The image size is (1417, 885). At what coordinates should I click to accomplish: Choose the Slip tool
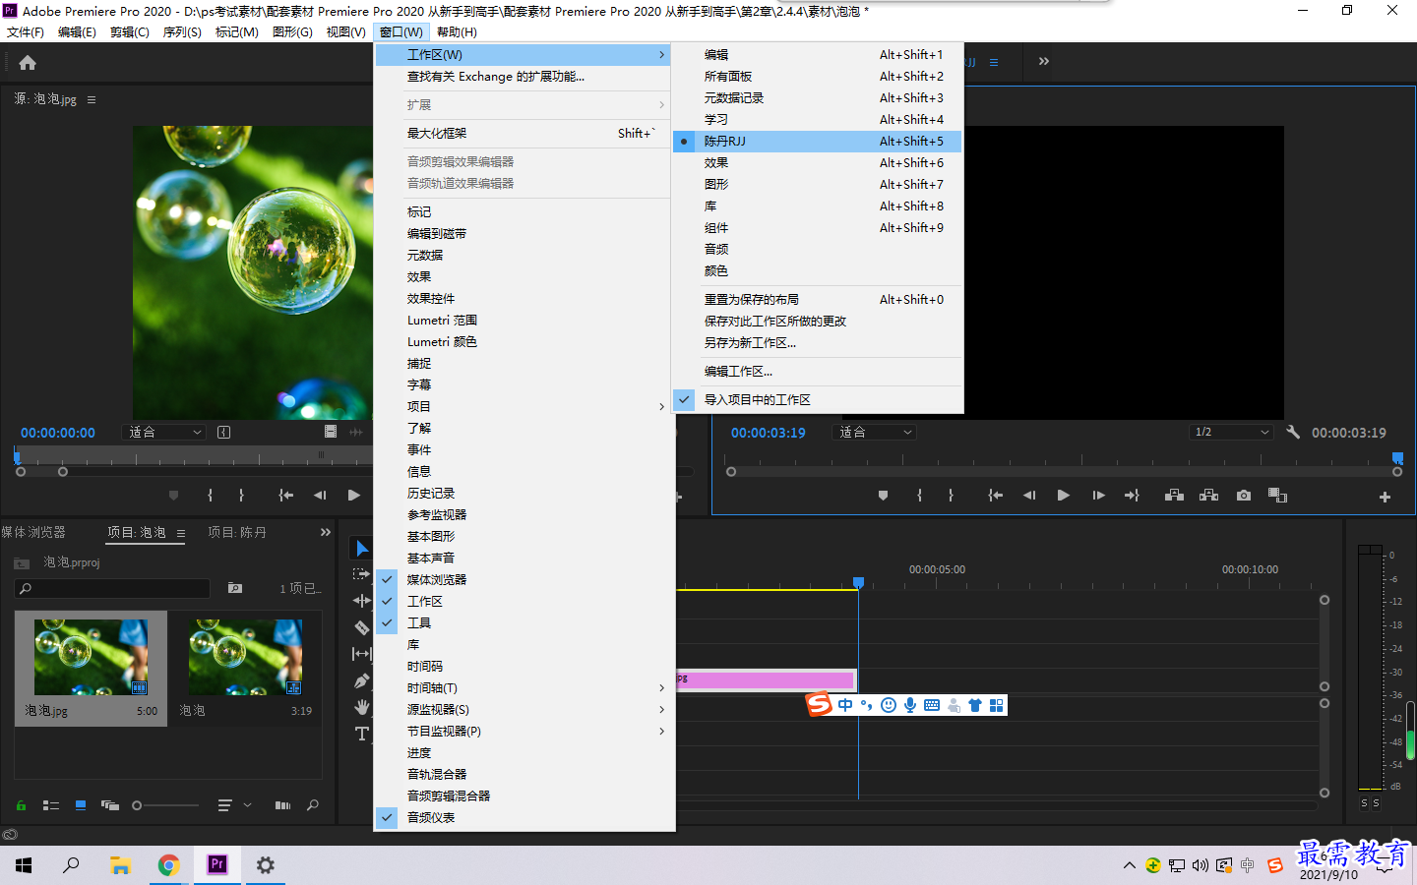[362, 654]
